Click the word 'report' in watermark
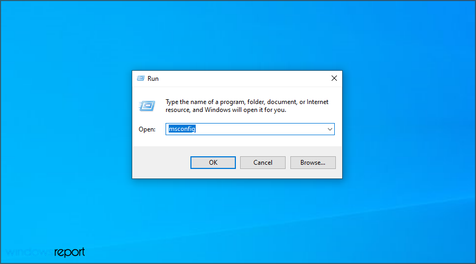Viewport: 476px width, 264px height. 69,252
